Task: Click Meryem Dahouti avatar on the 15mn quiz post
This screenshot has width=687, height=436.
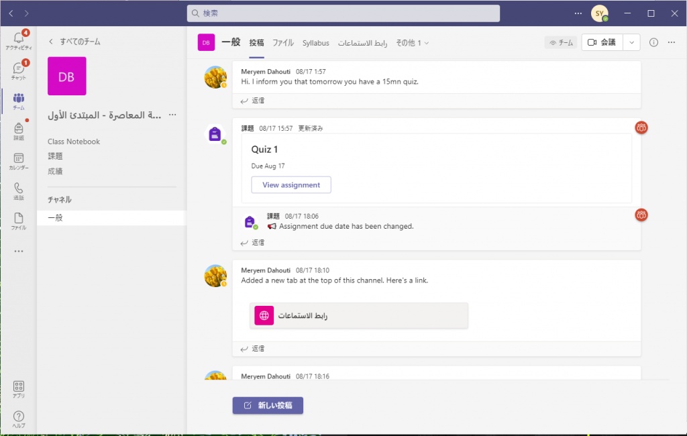Action: point(215,77)
